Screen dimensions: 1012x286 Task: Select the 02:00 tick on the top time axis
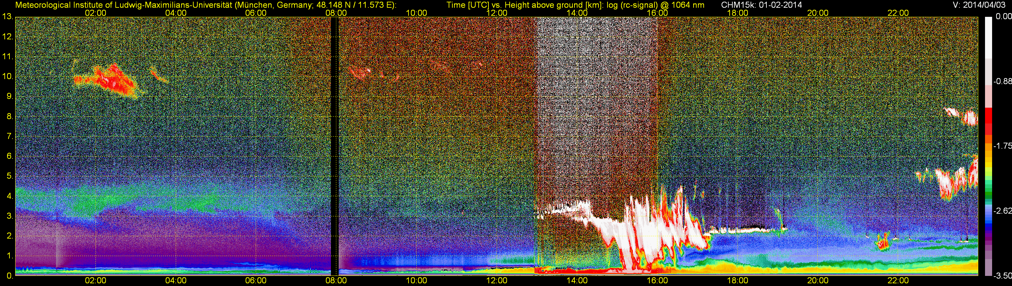point(95,13)
